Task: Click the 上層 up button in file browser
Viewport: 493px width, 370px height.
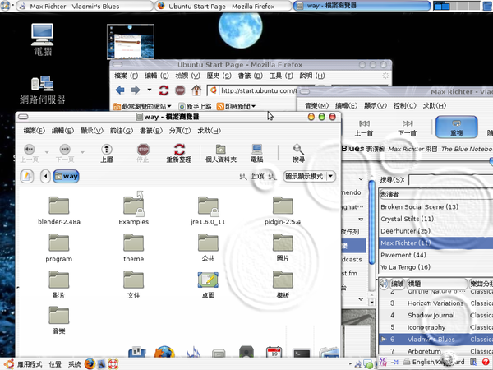Action: pos(107,153)
